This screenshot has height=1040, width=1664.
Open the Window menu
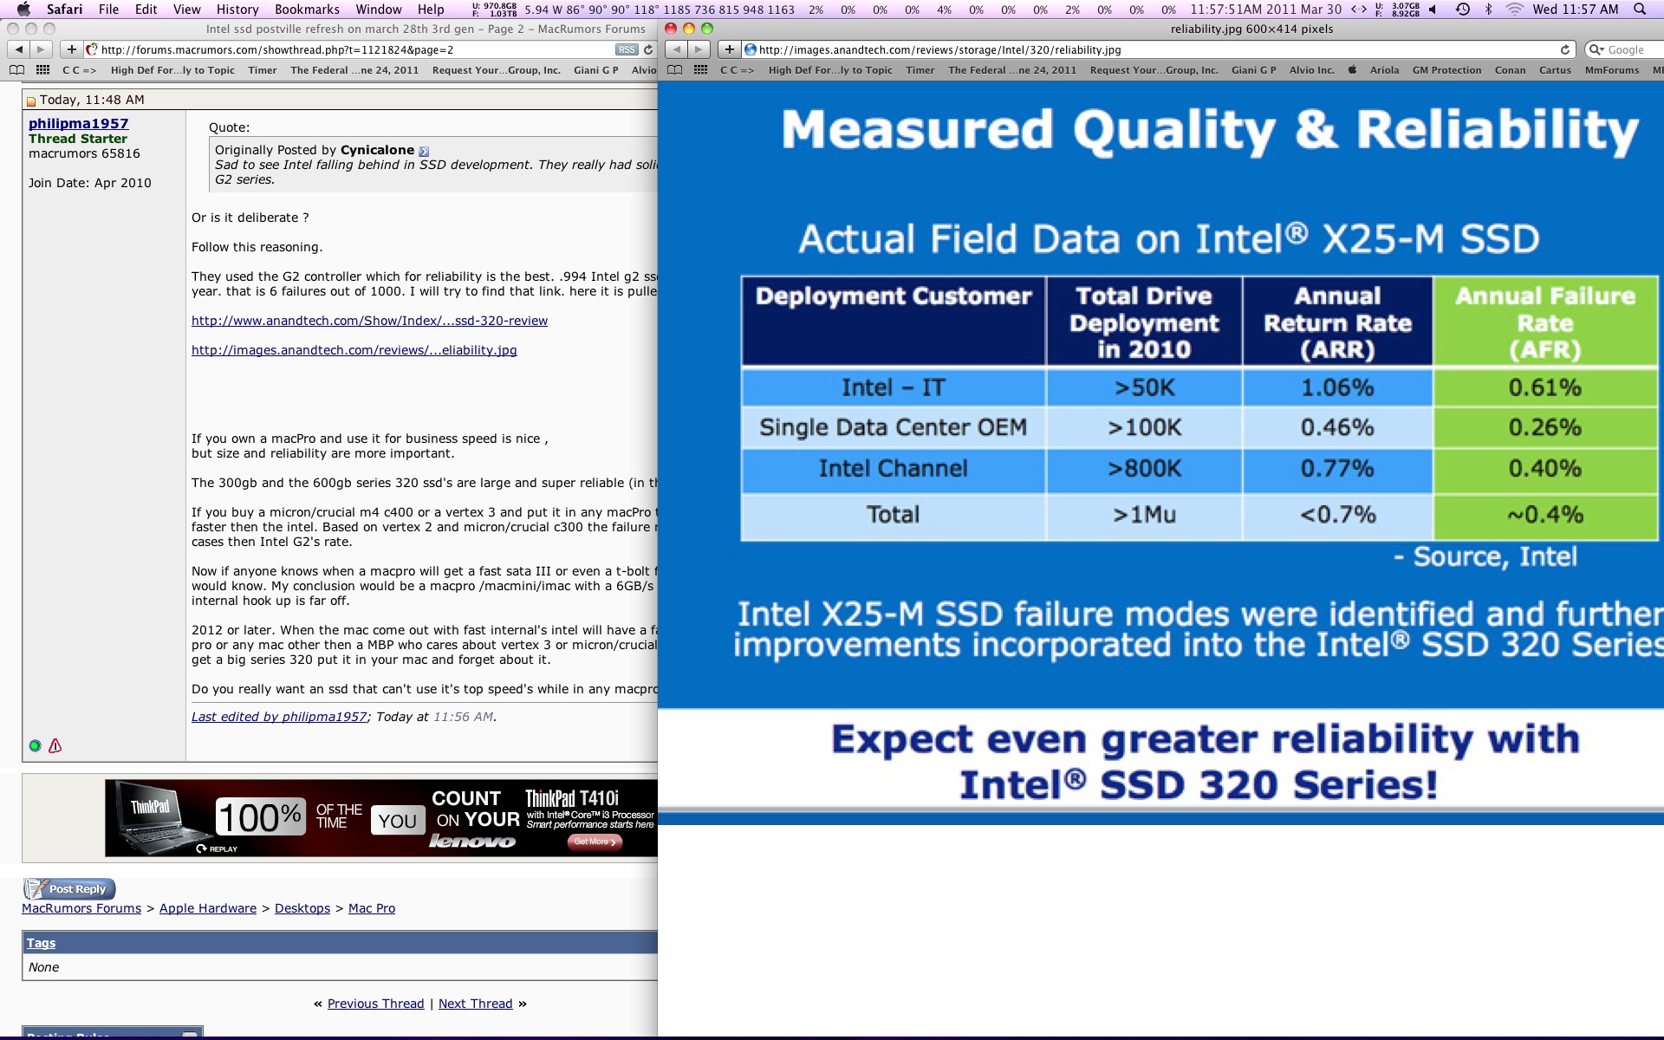(379, 9)
